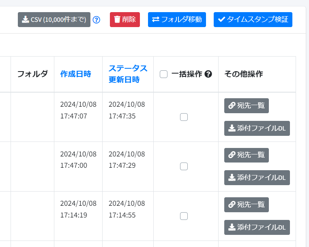Click the blue help question mark icon beside CSV

[x=96, y=19]
